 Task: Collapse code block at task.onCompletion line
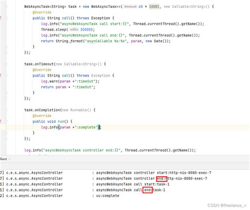(6, 110)
